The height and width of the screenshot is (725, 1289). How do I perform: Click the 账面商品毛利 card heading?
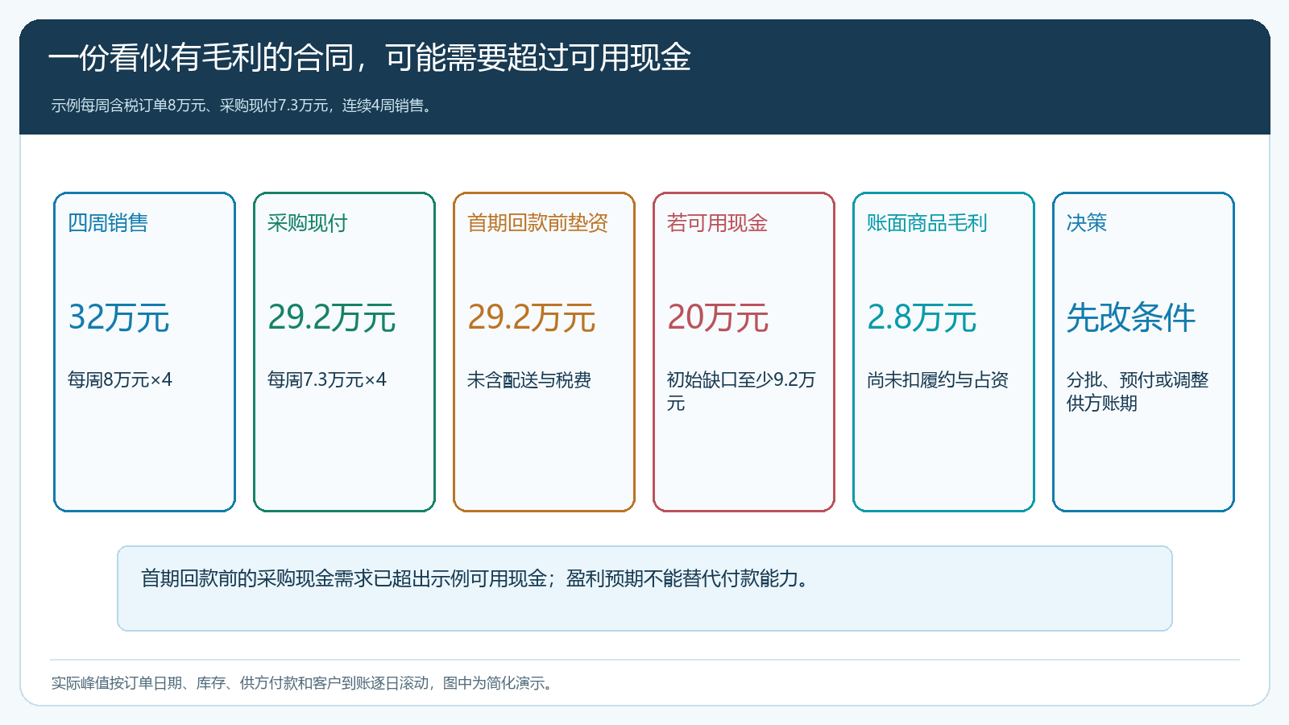[x=926, y=223]
